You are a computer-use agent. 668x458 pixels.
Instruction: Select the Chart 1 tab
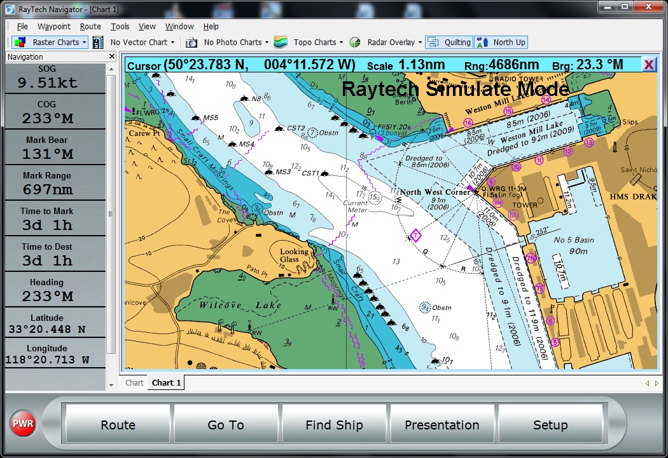click(x=166, y=383)
